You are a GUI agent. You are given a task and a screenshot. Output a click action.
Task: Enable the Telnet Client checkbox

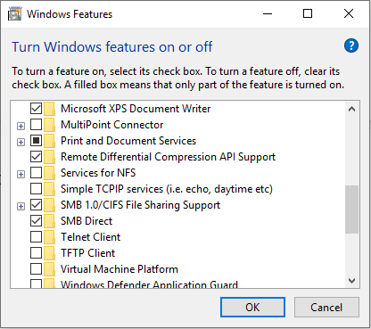pos(36,237)
